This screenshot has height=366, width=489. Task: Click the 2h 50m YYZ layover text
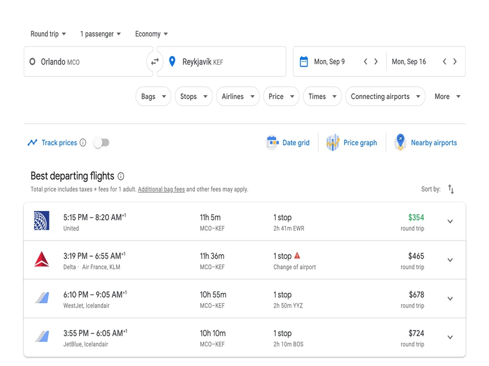[288, 306]
